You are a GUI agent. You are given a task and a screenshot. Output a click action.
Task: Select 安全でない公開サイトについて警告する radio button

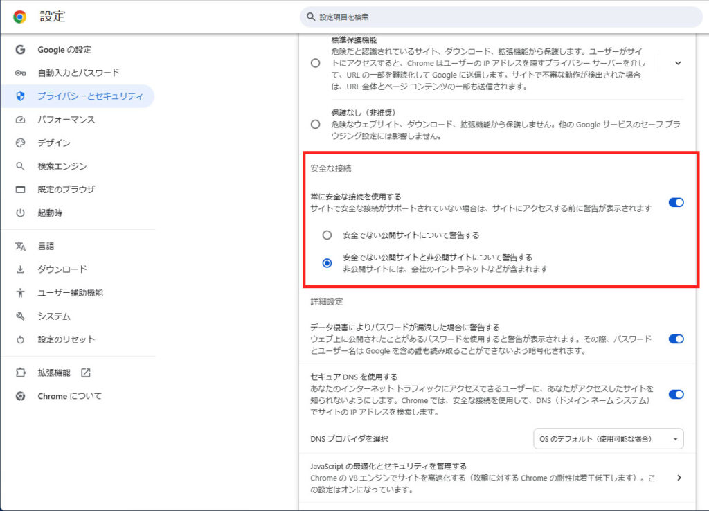click(327, 235)
